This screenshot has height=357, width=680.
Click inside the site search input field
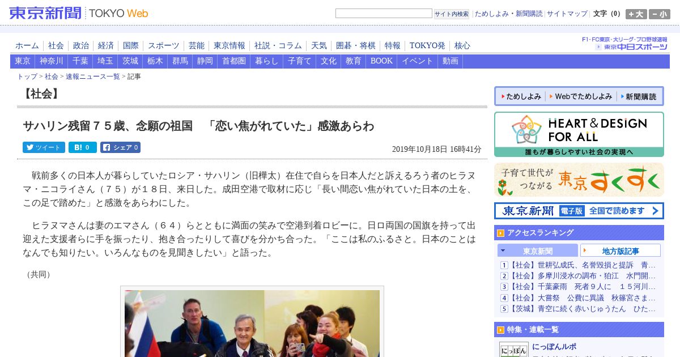click(384, 14)
